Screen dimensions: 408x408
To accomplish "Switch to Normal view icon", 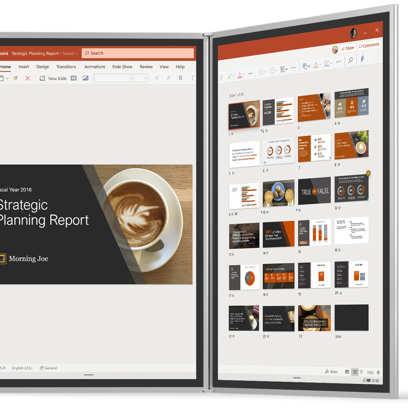I will pos(347,372).
